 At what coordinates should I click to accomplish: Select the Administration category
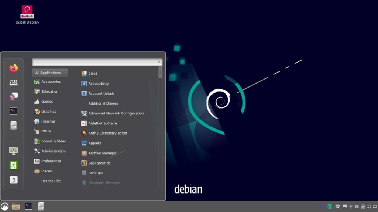tap(50, 151)
